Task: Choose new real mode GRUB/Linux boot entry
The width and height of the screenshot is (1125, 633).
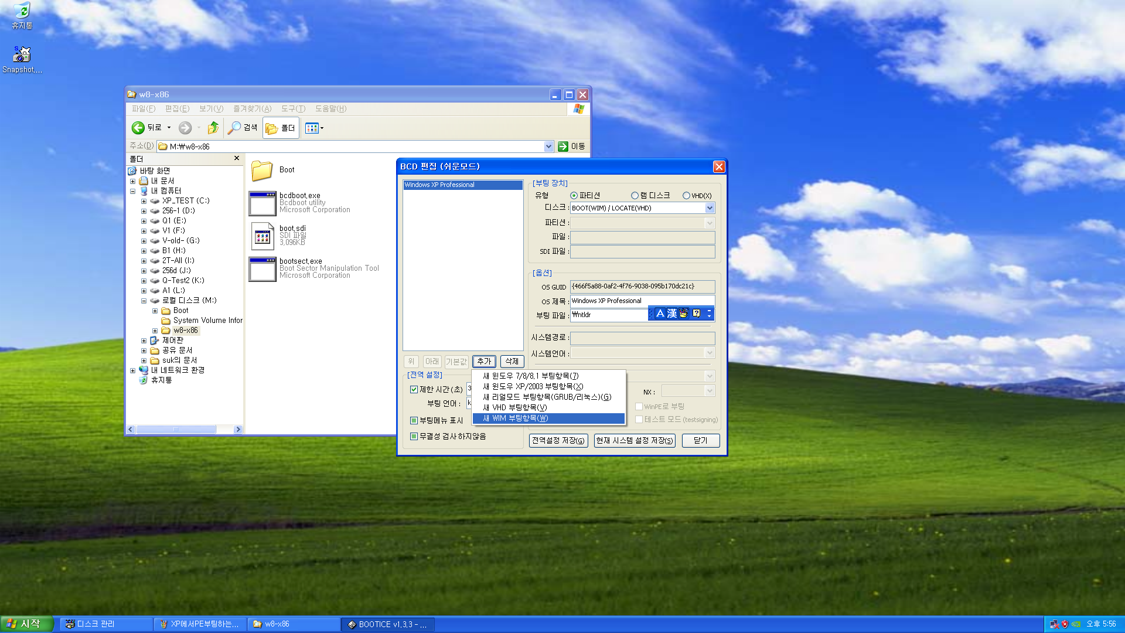Action: 549,397
